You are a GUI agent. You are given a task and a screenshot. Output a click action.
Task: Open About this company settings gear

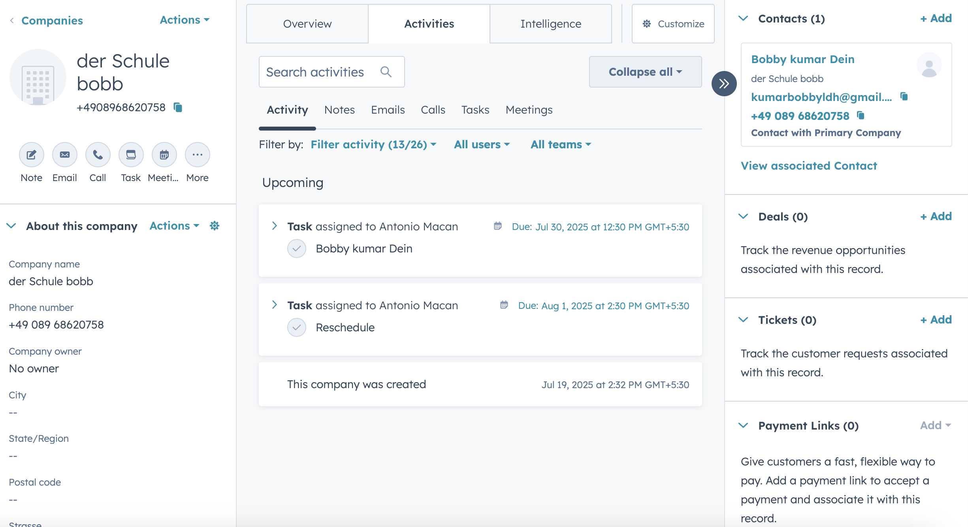(215, 226)
